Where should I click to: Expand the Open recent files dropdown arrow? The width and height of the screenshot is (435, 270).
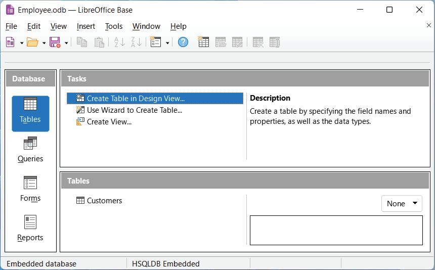[44, 43]
